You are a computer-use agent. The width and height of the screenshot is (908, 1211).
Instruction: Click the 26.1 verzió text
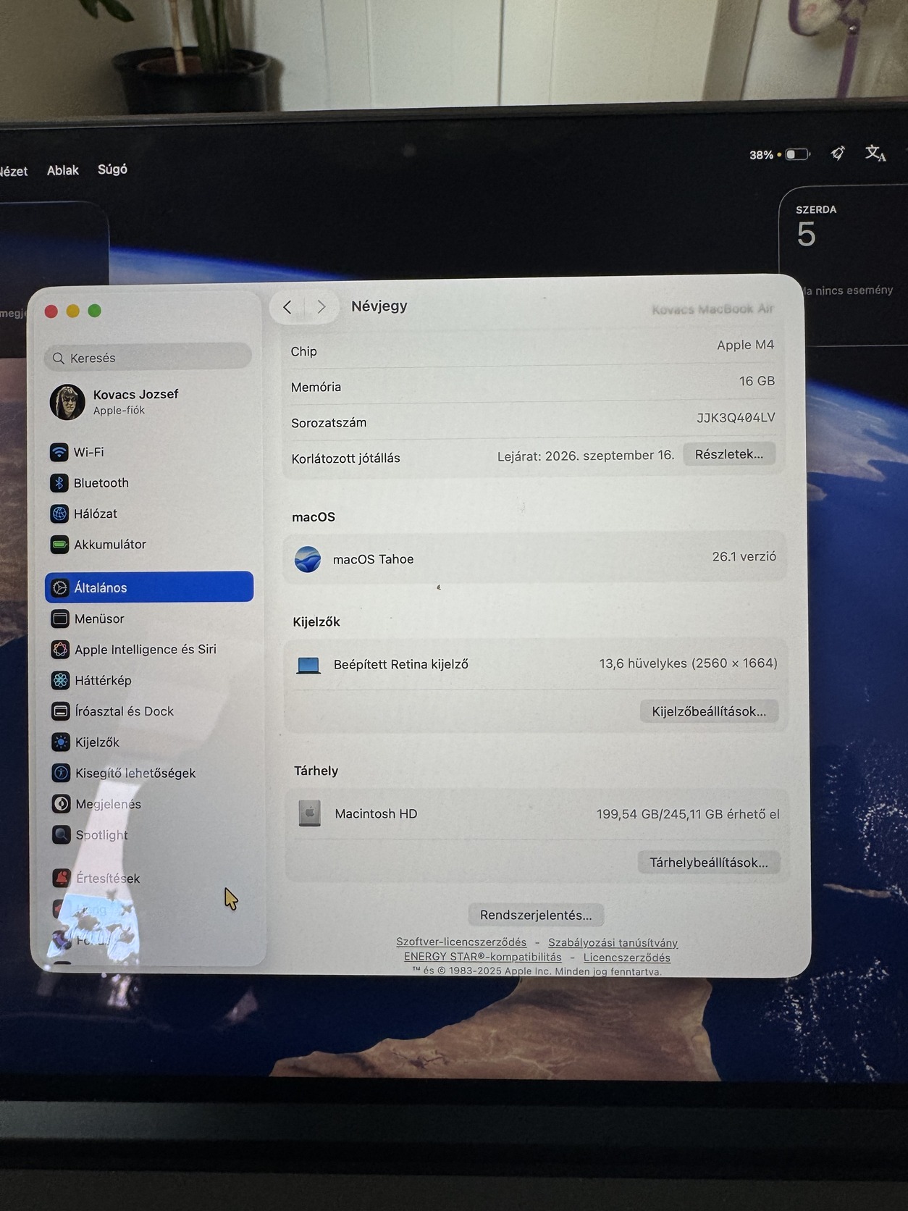click(744, 556)
